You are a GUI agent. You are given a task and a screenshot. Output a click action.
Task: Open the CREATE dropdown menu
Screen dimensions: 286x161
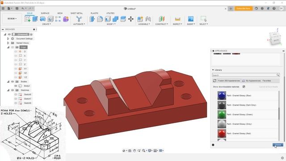[46, 24]
